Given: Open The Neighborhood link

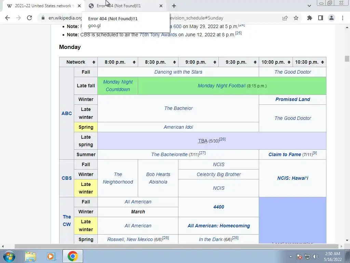Looking at the screenshot, I should [x=118, y=178].
